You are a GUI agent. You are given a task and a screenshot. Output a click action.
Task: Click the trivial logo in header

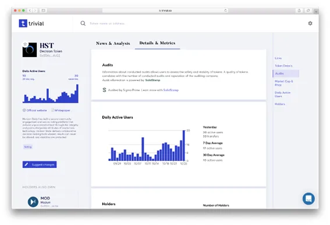(31, 23)
